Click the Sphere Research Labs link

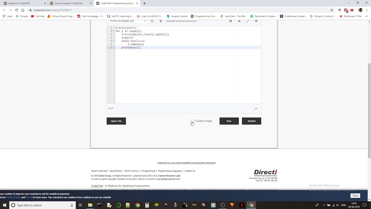pyautogui.click(x=169, y=176)
